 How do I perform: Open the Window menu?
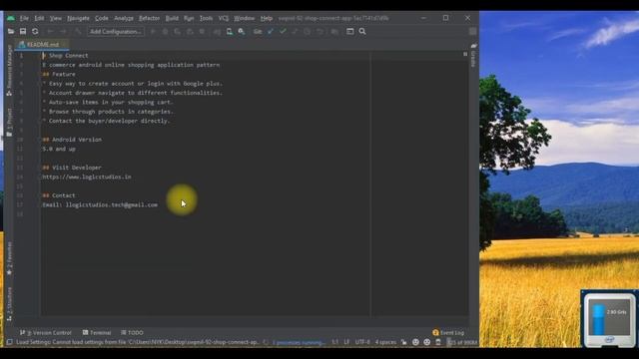[244, 18]
